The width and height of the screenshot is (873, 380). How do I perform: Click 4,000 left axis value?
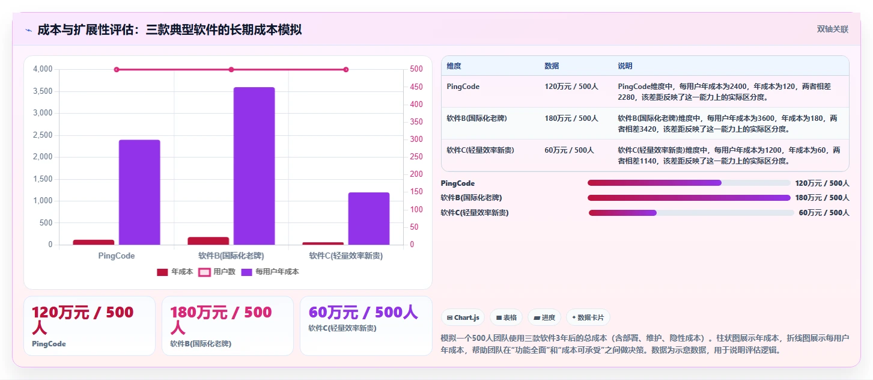(43, 69)
